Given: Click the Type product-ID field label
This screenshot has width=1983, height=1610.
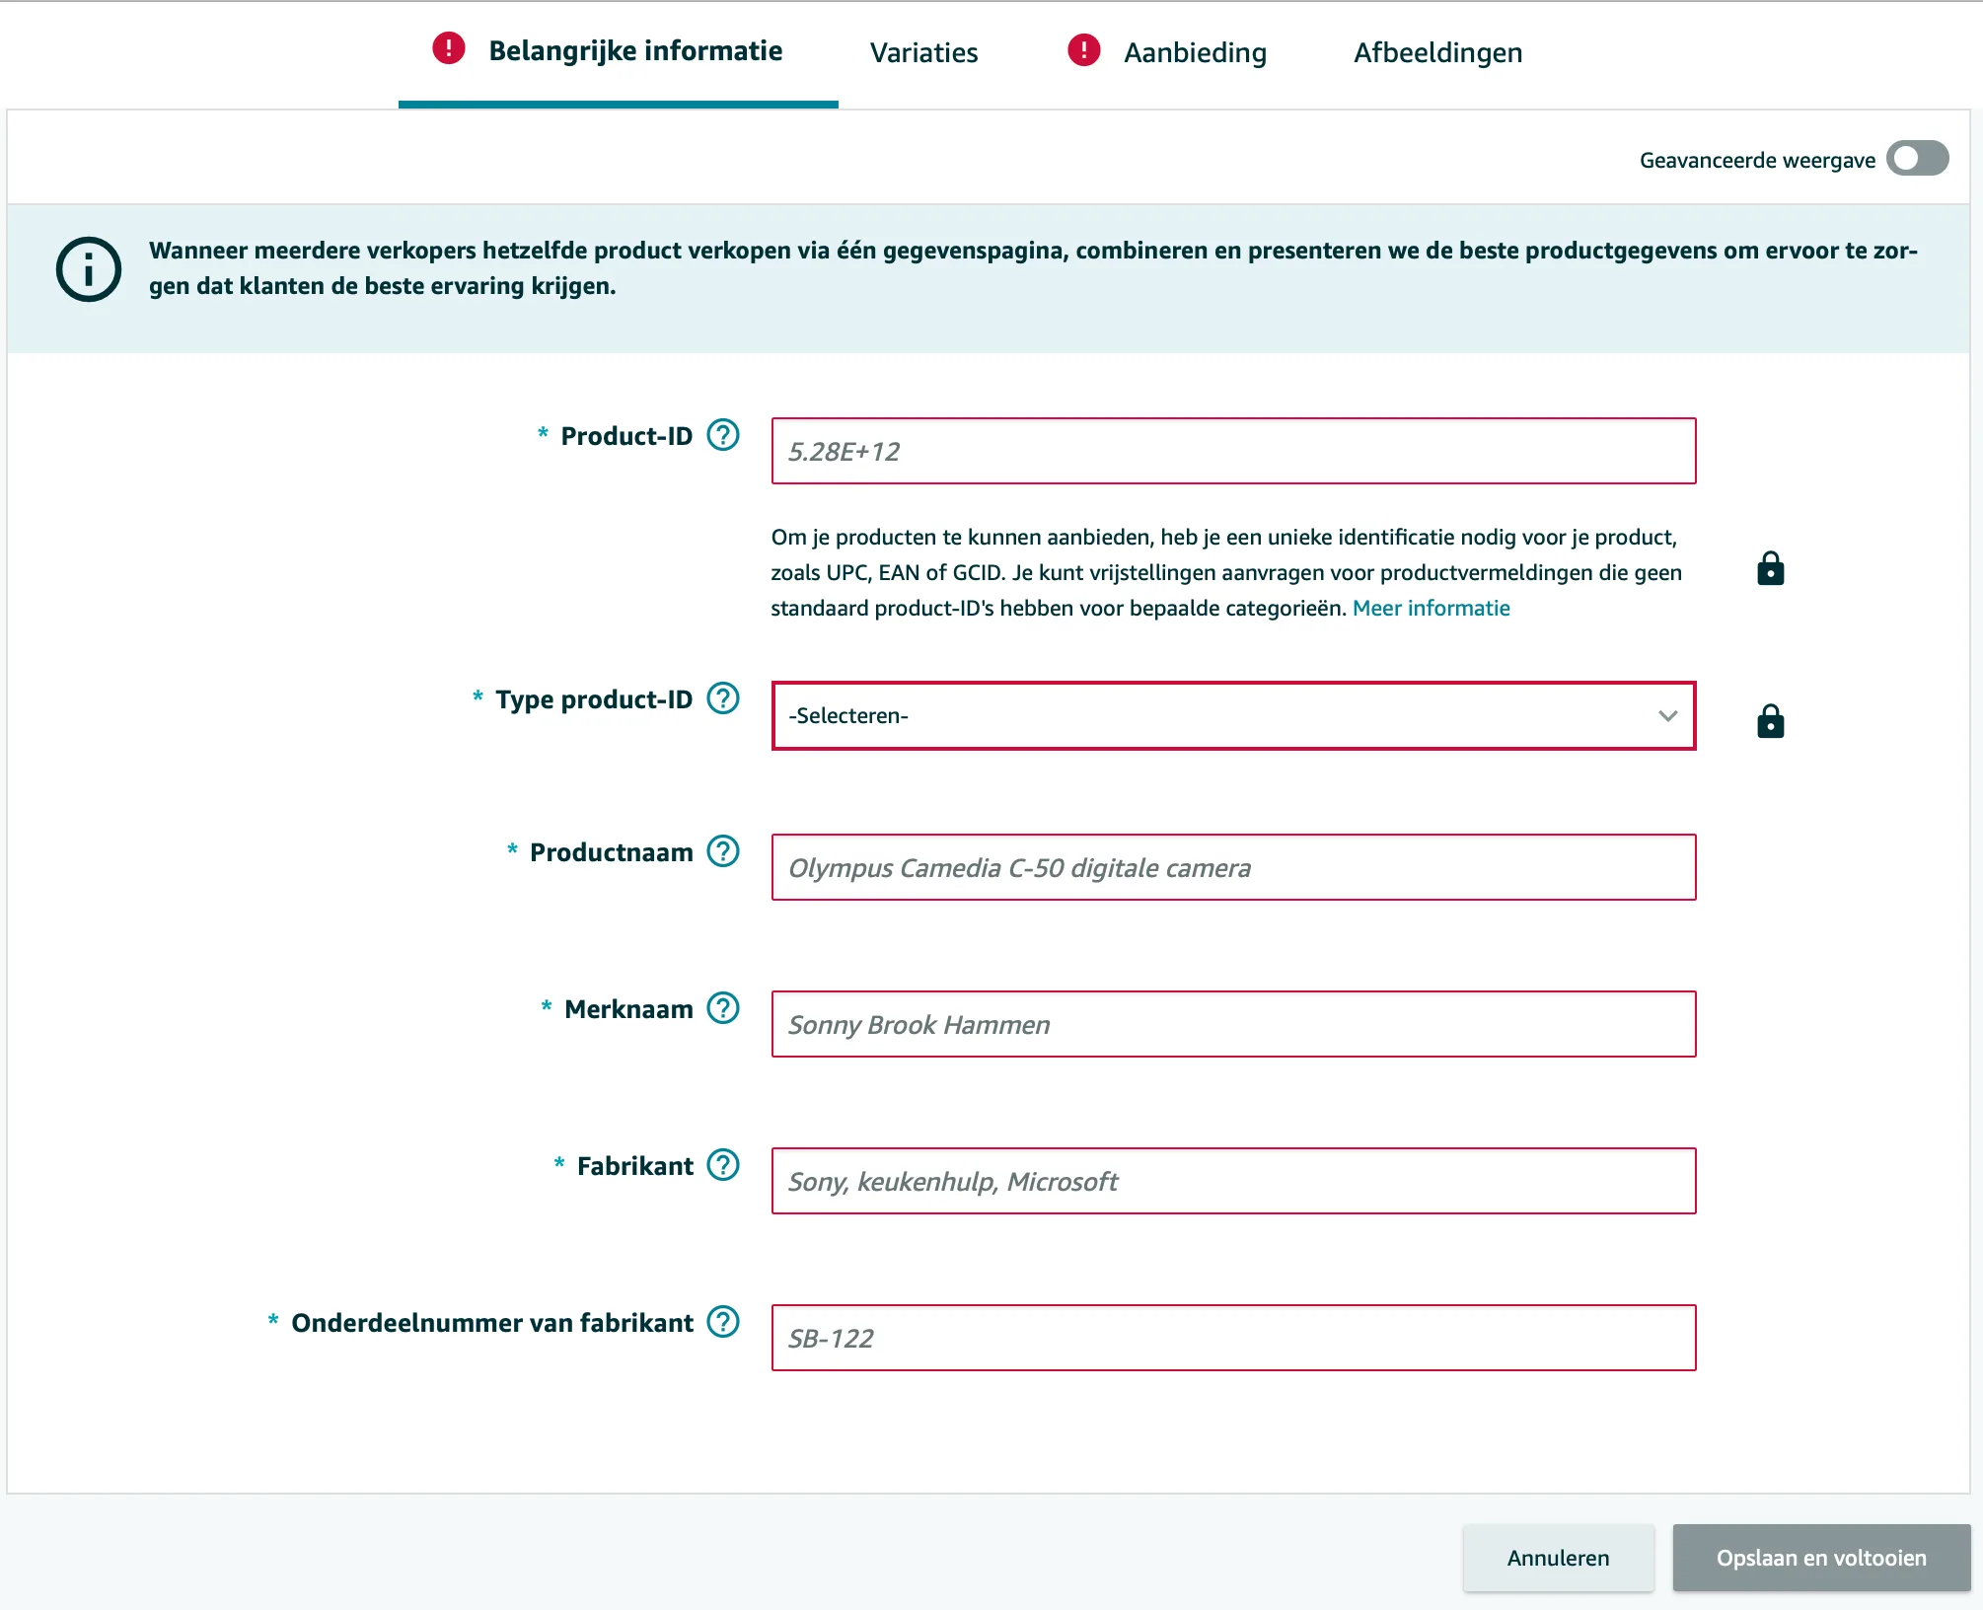Looking at the screenshot, I should click(x=594, y=699).
